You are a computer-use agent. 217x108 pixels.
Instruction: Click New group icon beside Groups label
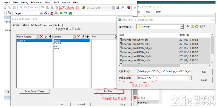click(x=74, y=36)
